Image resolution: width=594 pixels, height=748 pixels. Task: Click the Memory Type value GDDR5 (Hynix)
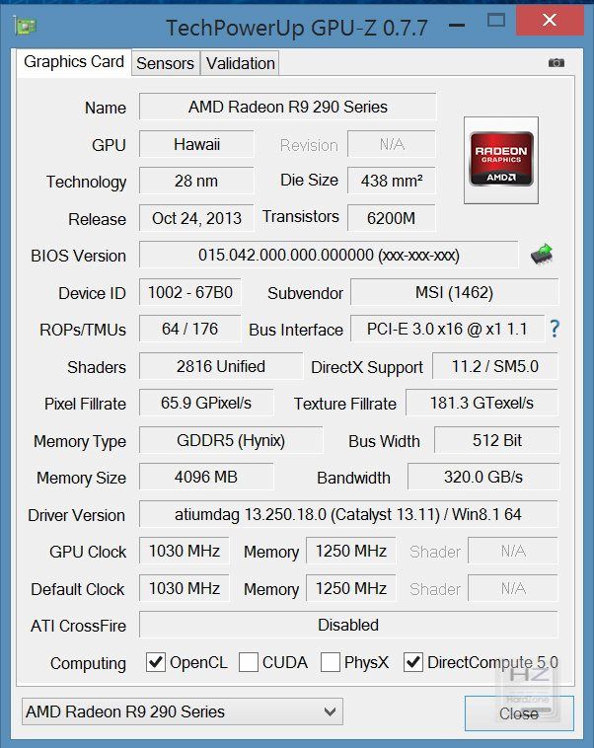tap(231, 440)
